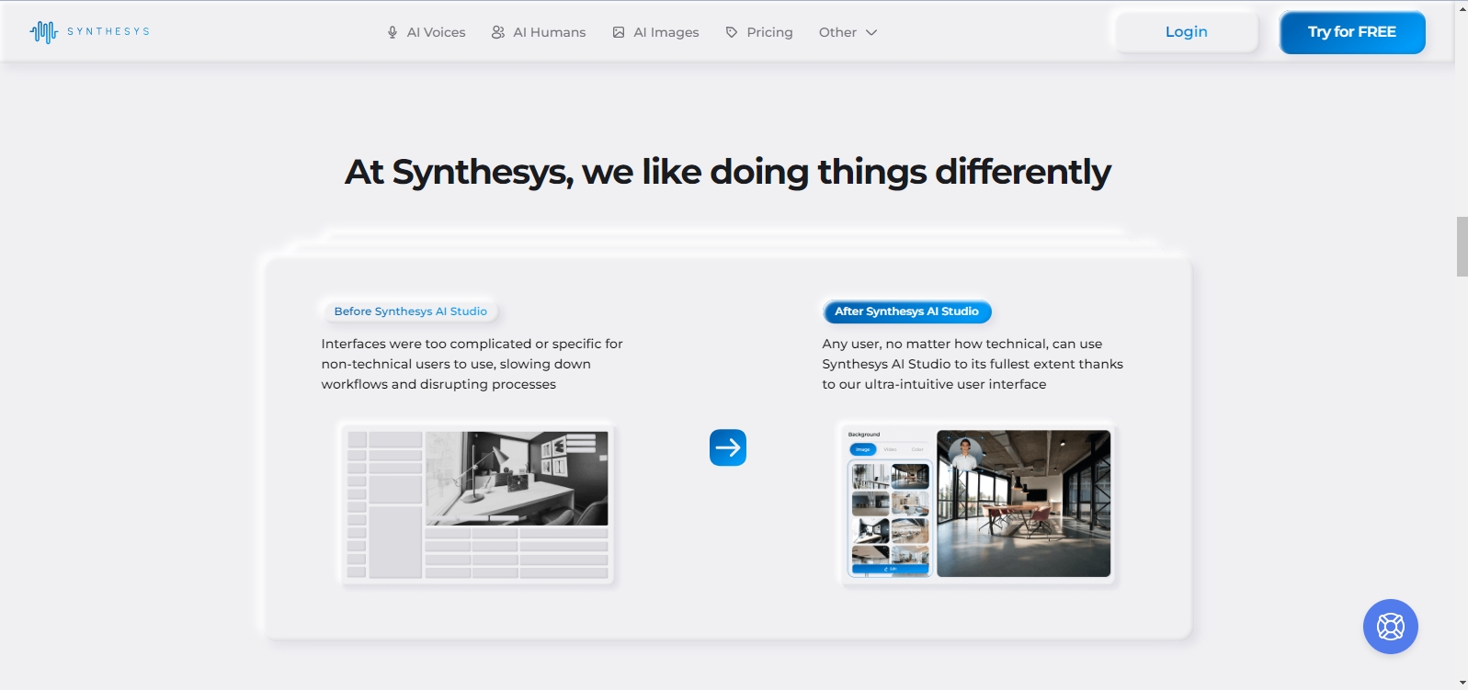
Task: Select the After Synthesys AI Studio badge
Action: pyautogui.click(x=906, y=311)
